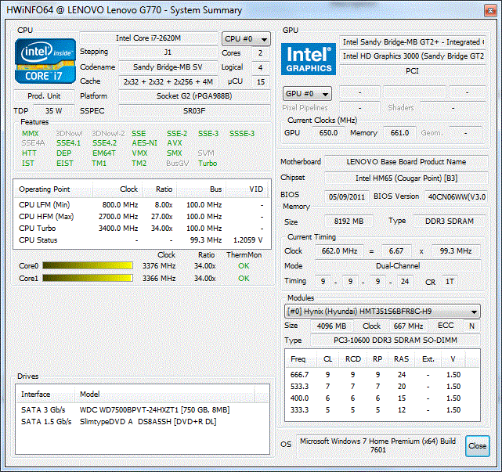Click the GPU clock 650.0 value
The image size is (502, 472).
pos(328,133)
